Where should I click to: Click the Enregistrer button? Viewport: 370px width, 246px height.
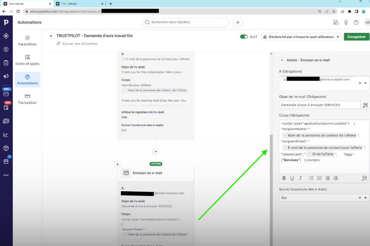(356, 37)
